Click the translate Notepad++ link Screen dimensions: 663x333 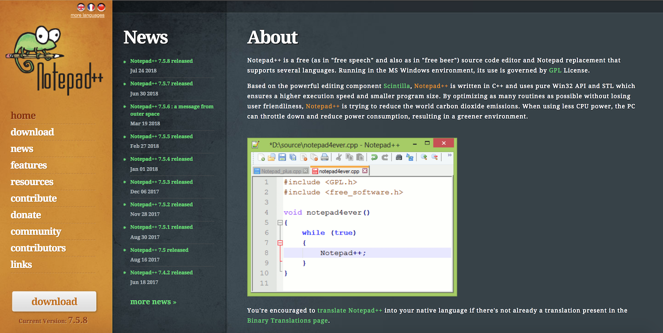(350, 310)
